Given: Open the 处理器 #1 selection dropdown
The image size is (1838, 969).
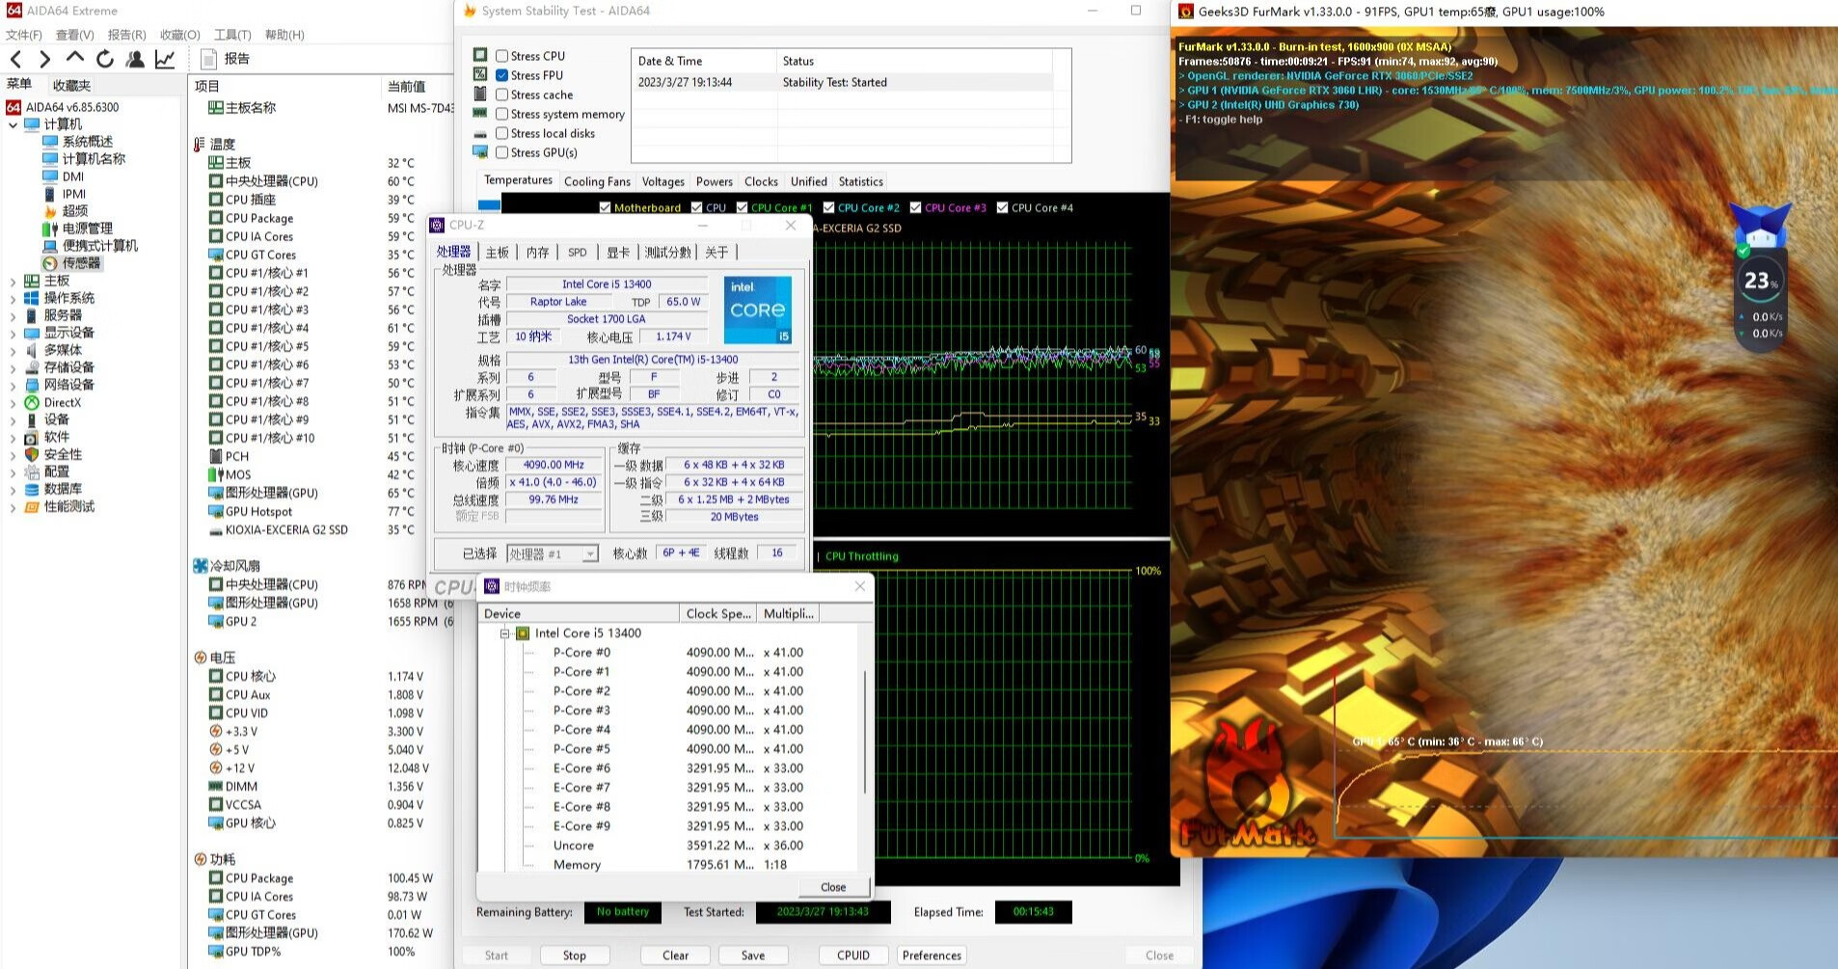Looking at the screenshot, I should click(x=589, y=554).
